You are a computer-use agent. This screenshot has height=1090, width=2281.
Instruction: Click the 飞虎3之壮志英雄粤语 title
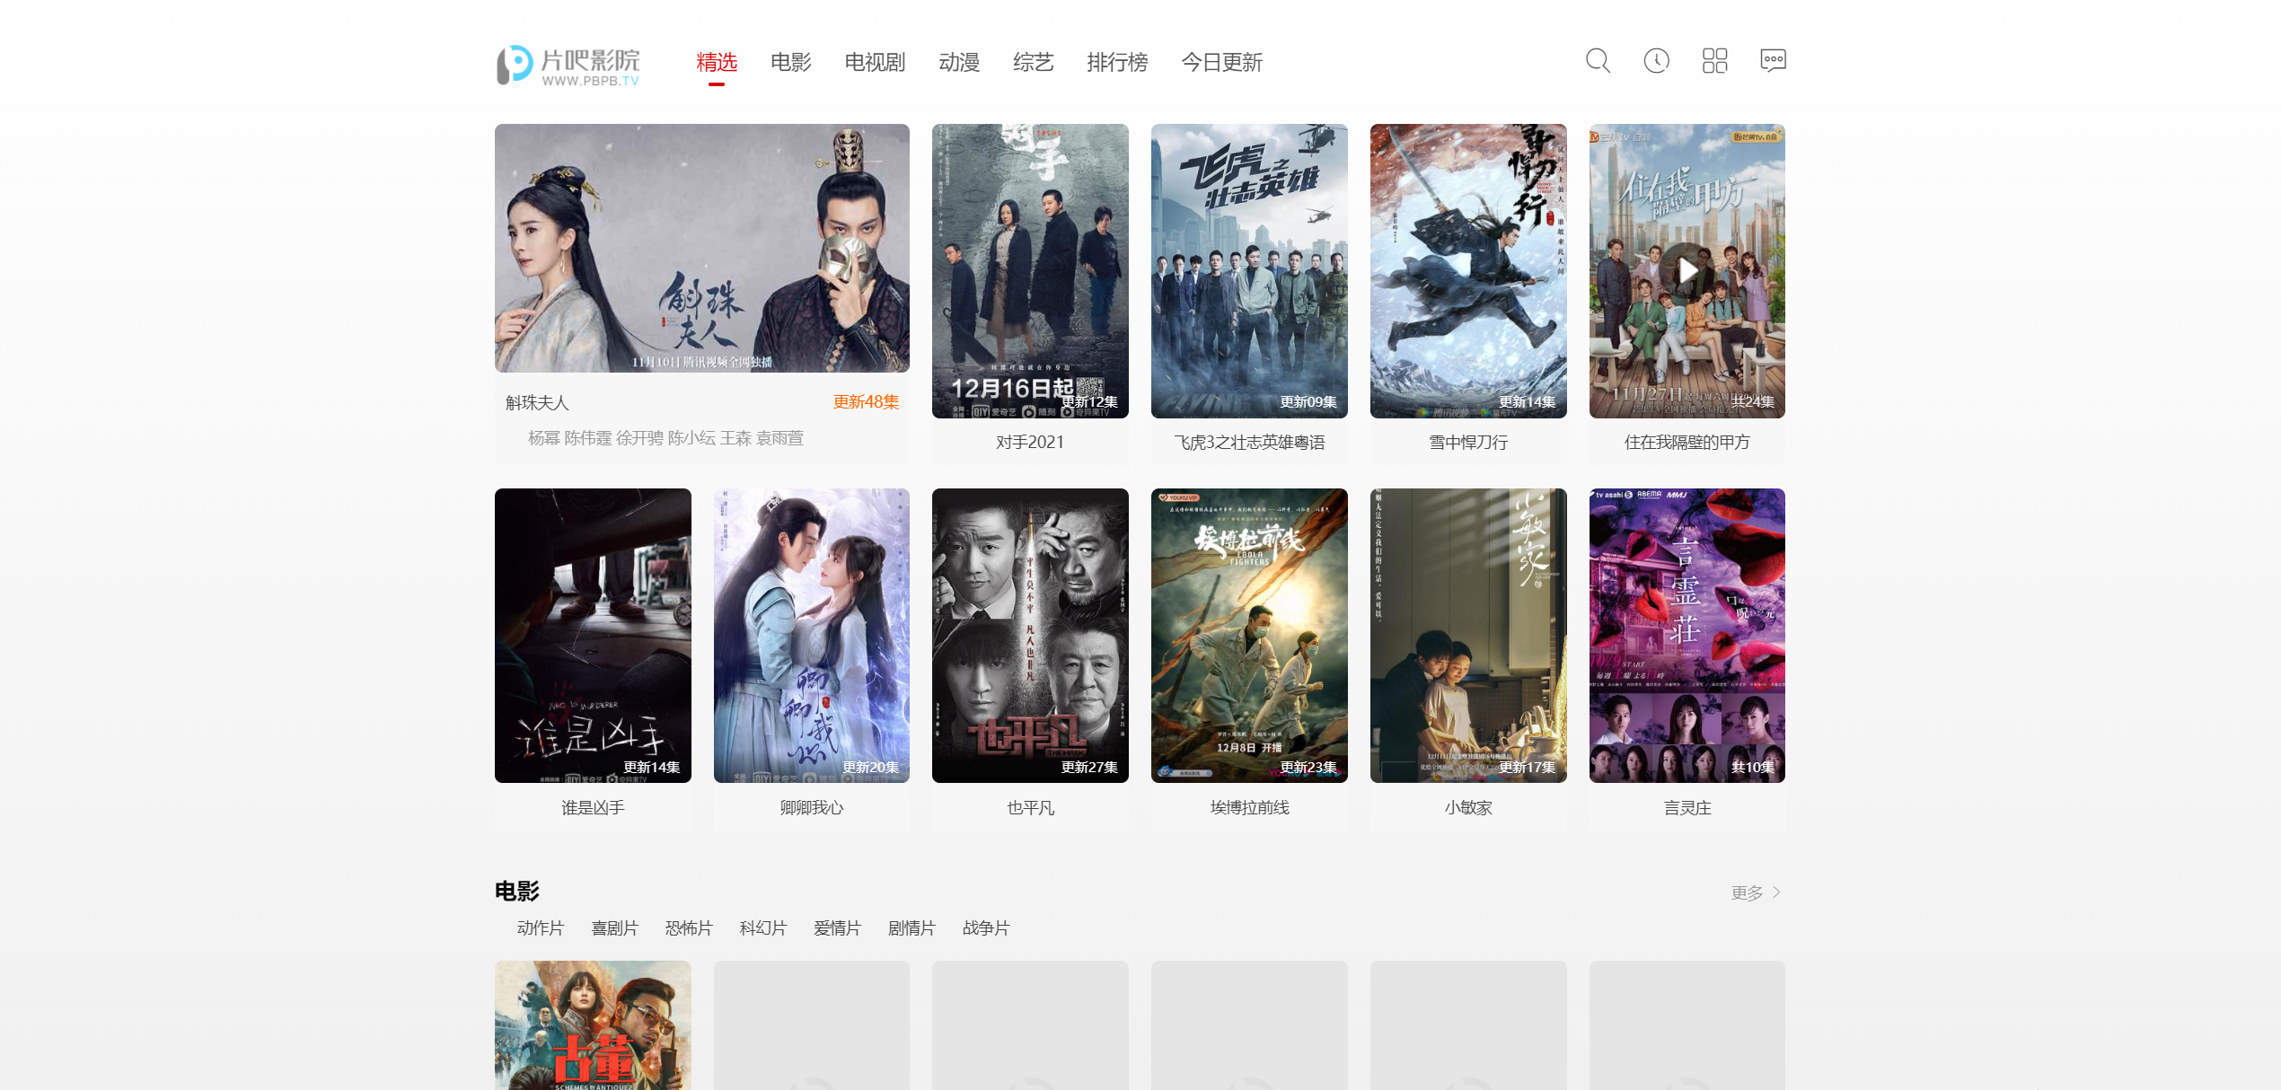coord(1249,442)
